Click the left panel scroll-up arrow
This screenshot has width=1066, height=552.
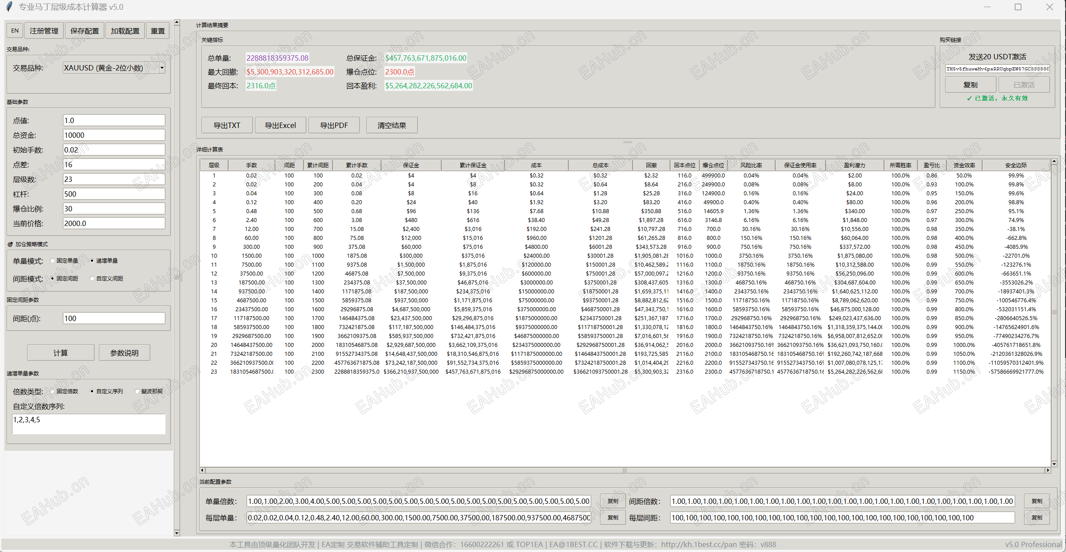[x=177, y=22]
